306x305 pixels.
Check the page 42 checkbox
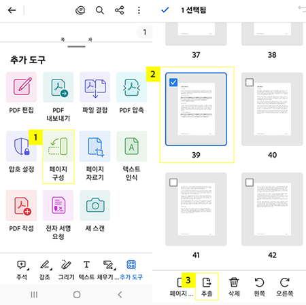(250, 183)
